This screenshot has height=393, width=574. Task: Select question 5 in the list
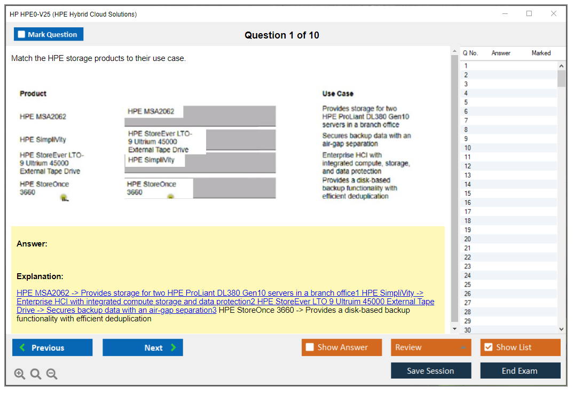[466, 102]
